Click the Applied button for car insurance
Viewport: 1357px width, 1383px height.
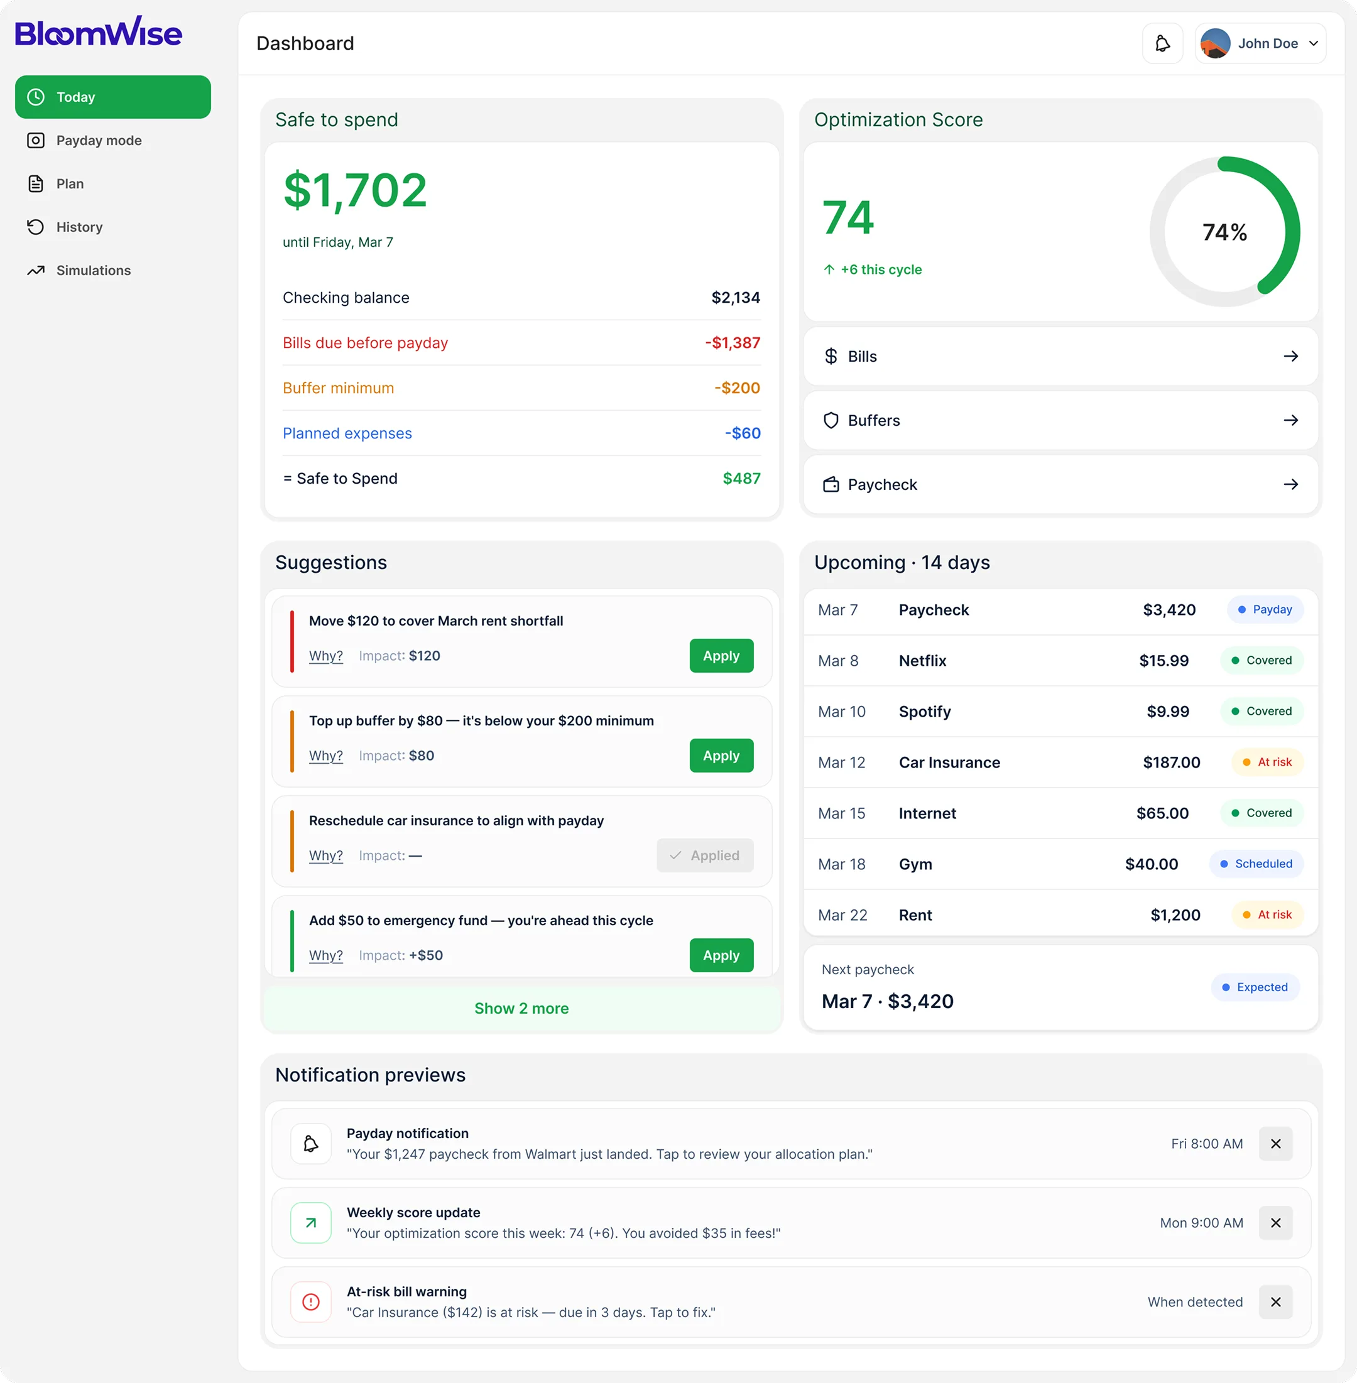pyautogui.click(x=705, y=855)
